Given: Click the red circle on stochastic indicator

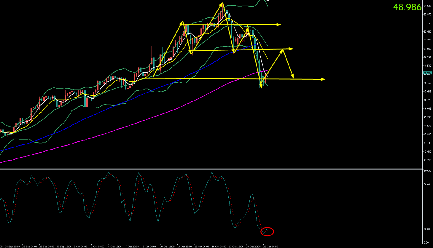Looking at the screenshot, I should tap(267, 231).
